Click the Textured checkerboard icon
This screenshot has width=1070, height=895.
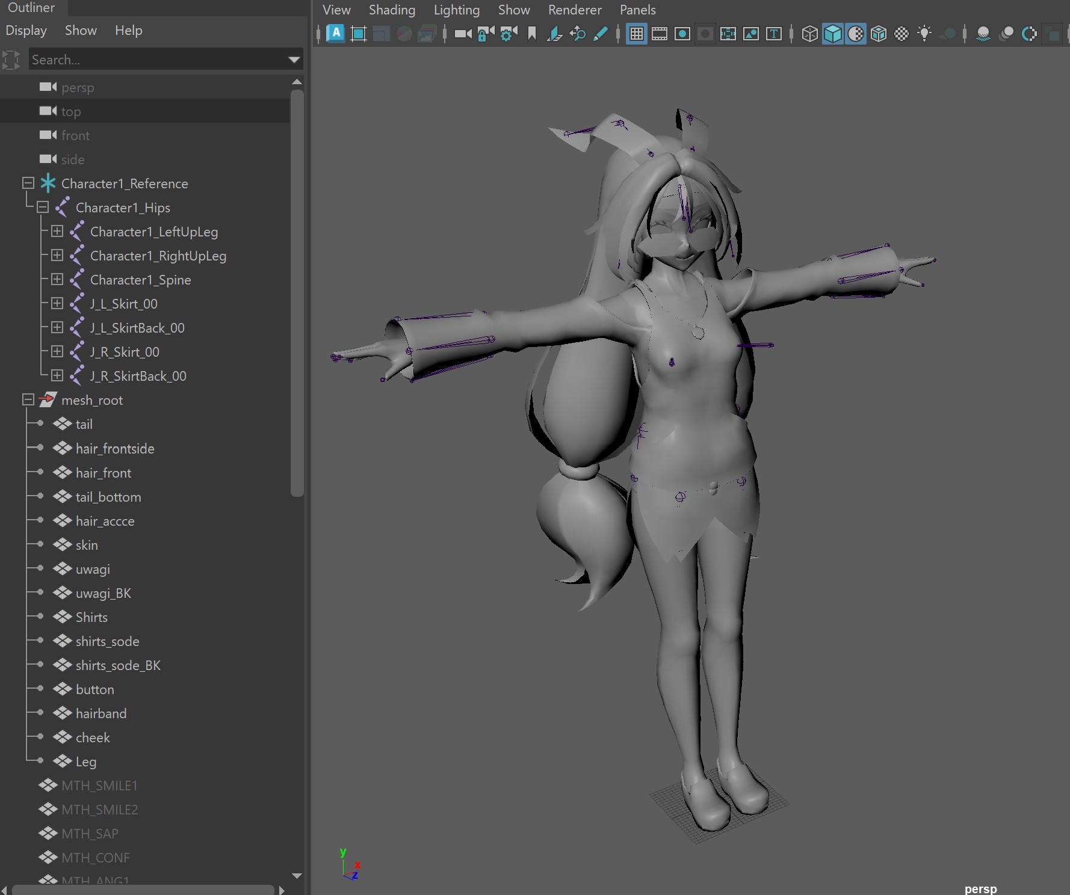pyautogui.click(x=901, y=34)
